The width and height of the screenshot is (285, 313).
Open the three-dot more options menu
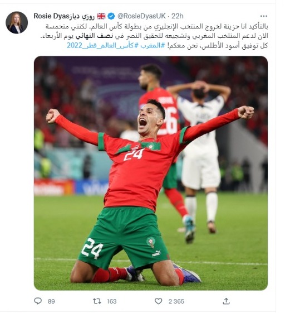pyautogui.click(x=264, y=16)
